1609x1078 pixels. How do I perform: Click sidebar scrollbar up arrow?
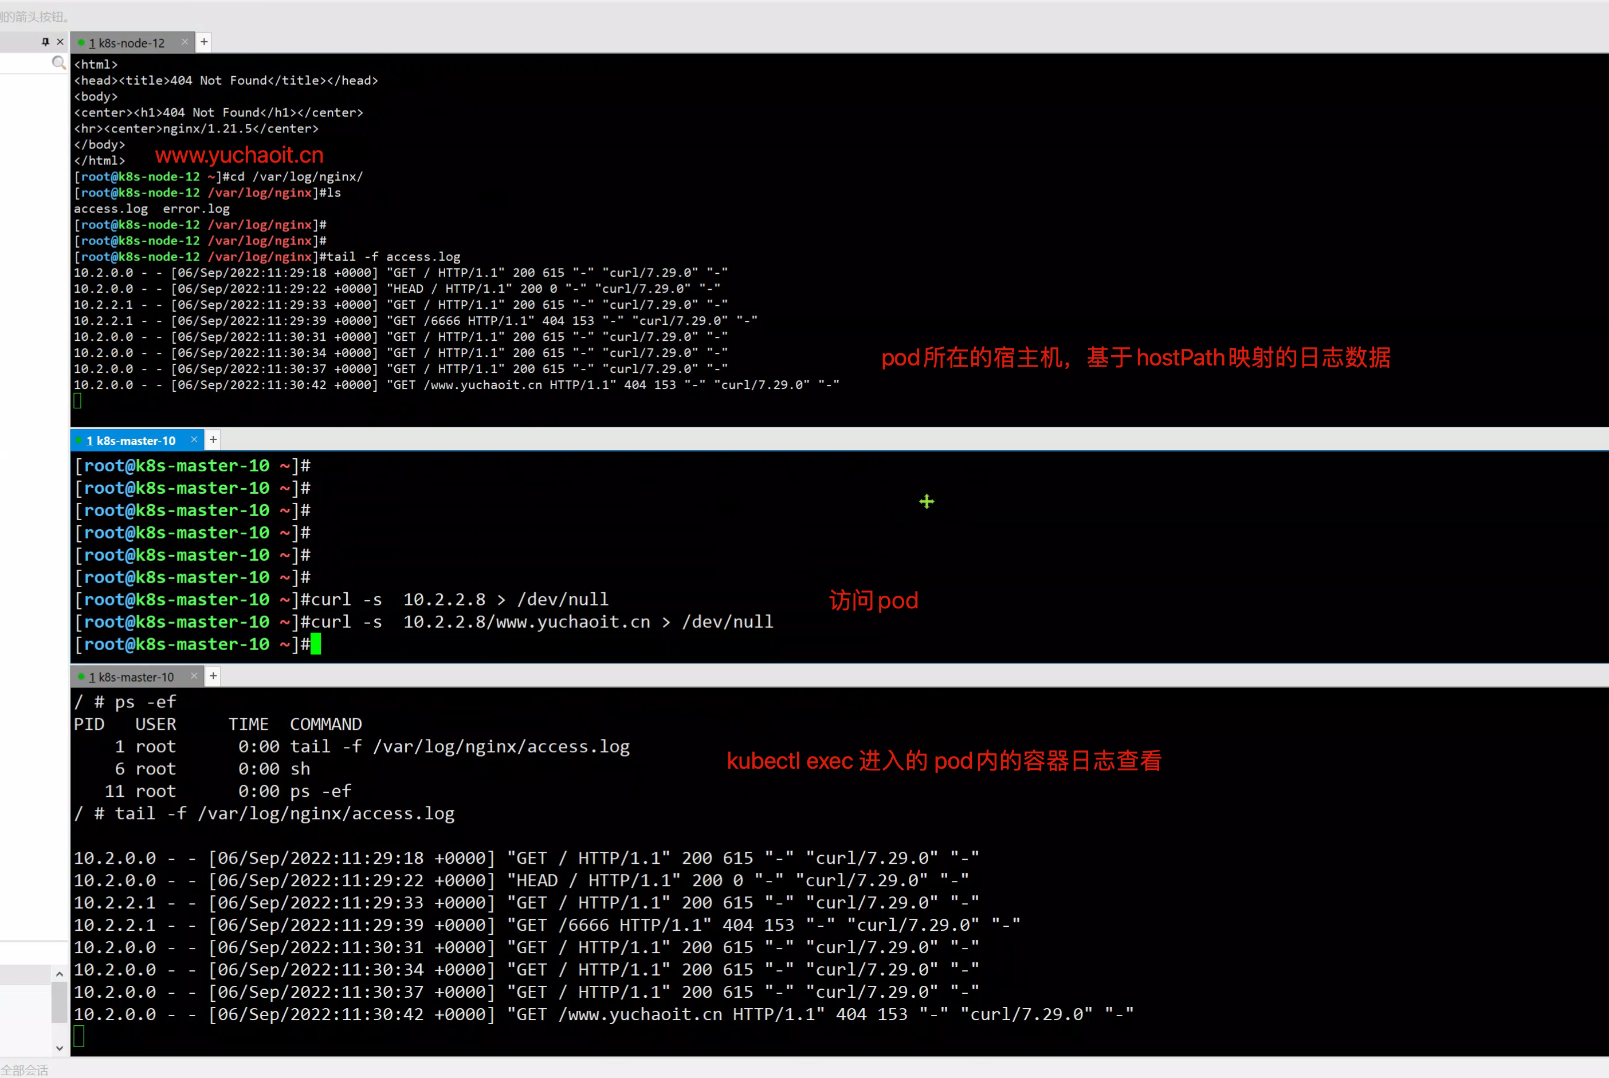60,974
